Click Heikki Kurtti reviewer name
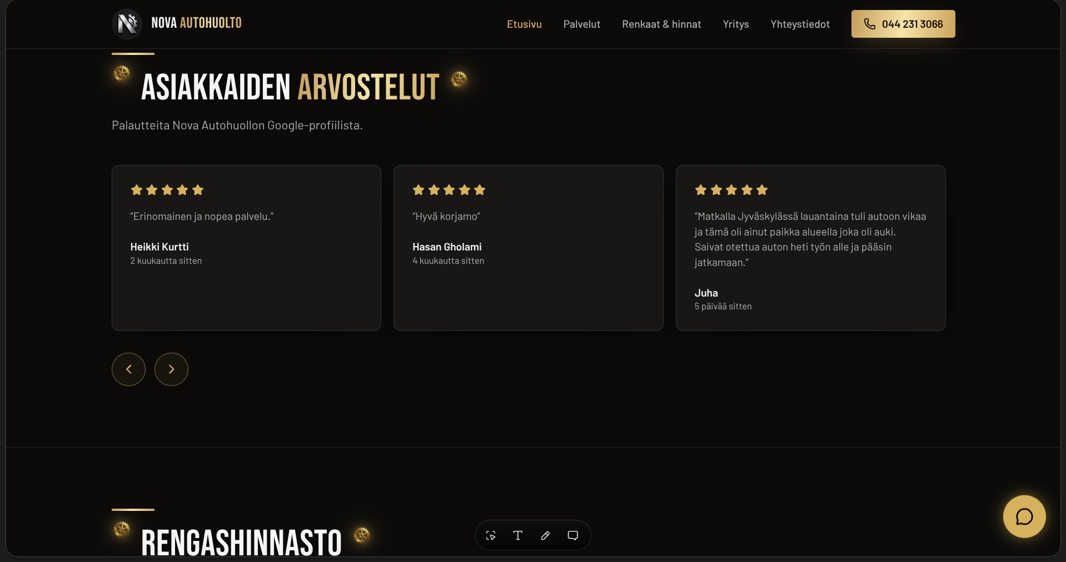The width and height of the screenshot is (1066, 562). pos(160,247)
